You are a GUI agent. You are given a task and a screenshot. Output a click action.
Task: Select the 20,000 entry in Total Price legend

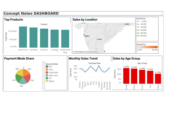click(x=142, y=24)
